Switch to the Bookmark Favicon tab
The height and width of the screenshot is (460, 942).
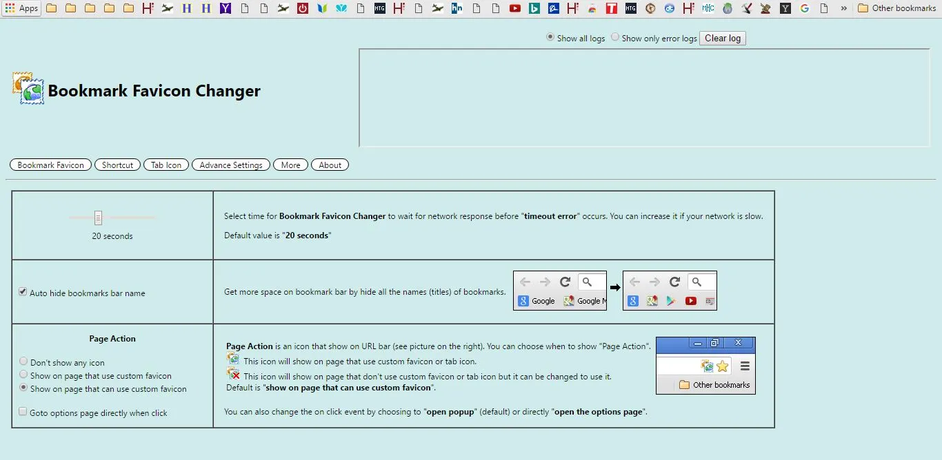coord(50,165)
